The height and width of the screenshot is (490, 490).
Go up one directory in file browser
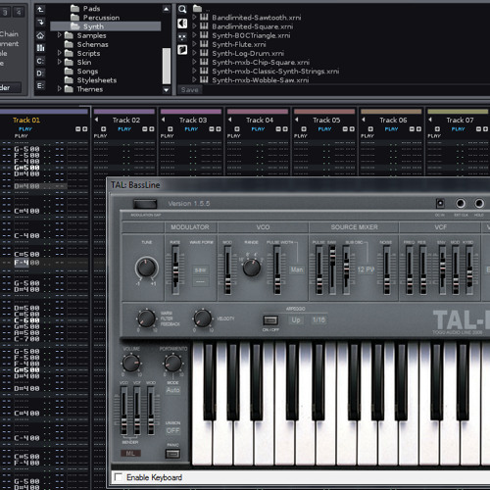pos(40,10)
